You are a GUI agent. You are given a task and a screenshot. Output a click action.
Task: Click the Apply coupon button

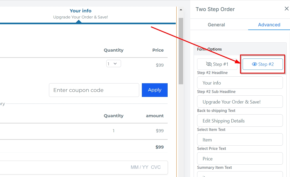(x=154, y=90)
